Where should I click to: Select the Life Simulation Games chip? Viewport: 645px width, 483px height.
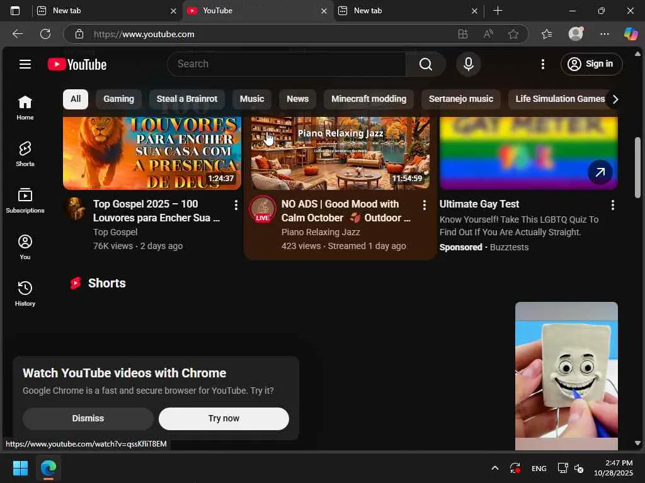pyautogui.click(x=559, y=99)
